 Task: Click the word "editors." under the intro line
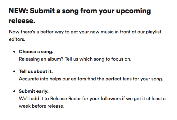[17, 39]
